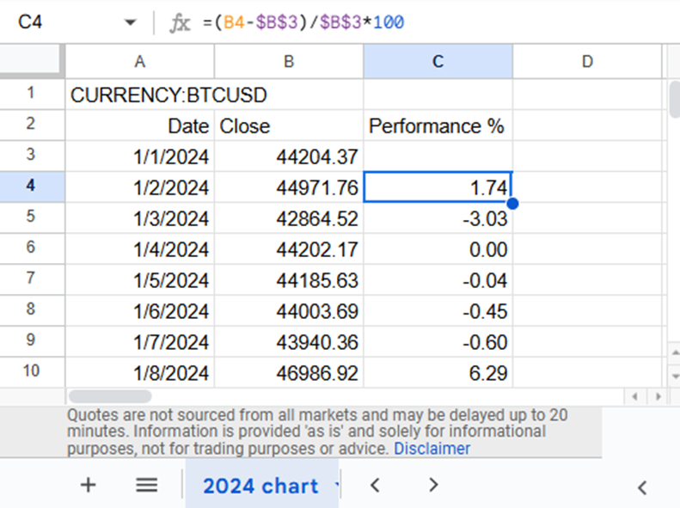Open the Disclaimer link
The height and width of the screenshot is (508, 680).
432,449
